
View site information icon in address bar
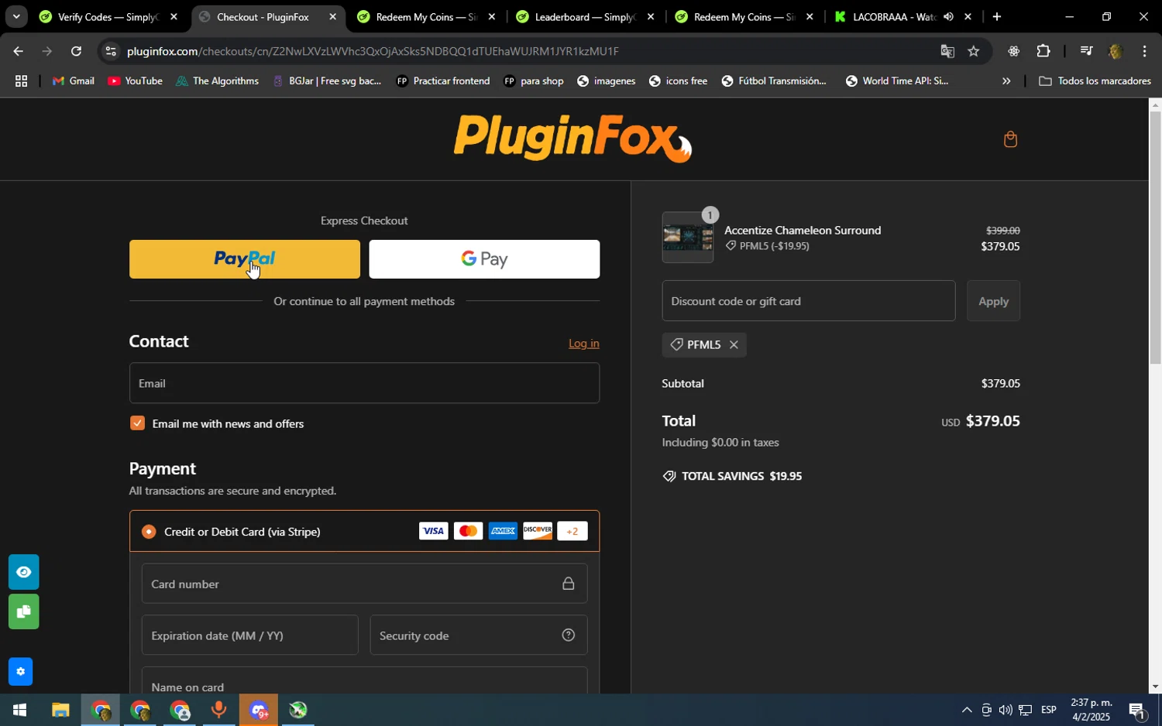tap(111, 51)
